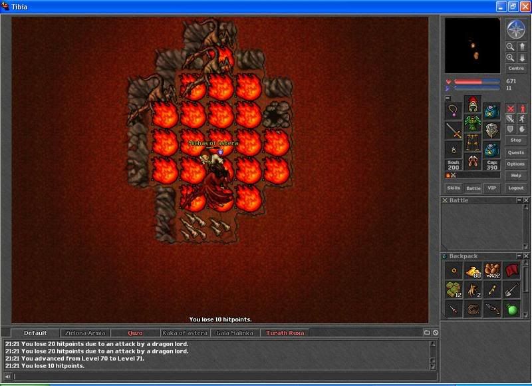Image resolution: width=532 pixels, height=386 pixels.
Task: Select the legs armor slot
Action: (x=473, y=142)
